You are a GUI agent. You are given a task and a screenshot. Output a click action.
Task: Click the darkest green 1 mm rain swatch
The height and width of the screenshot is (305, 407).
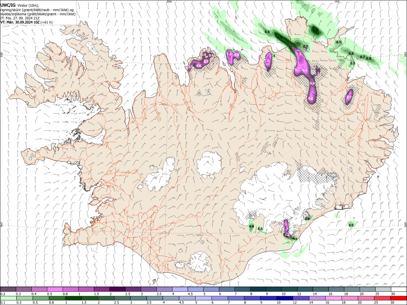73,298
